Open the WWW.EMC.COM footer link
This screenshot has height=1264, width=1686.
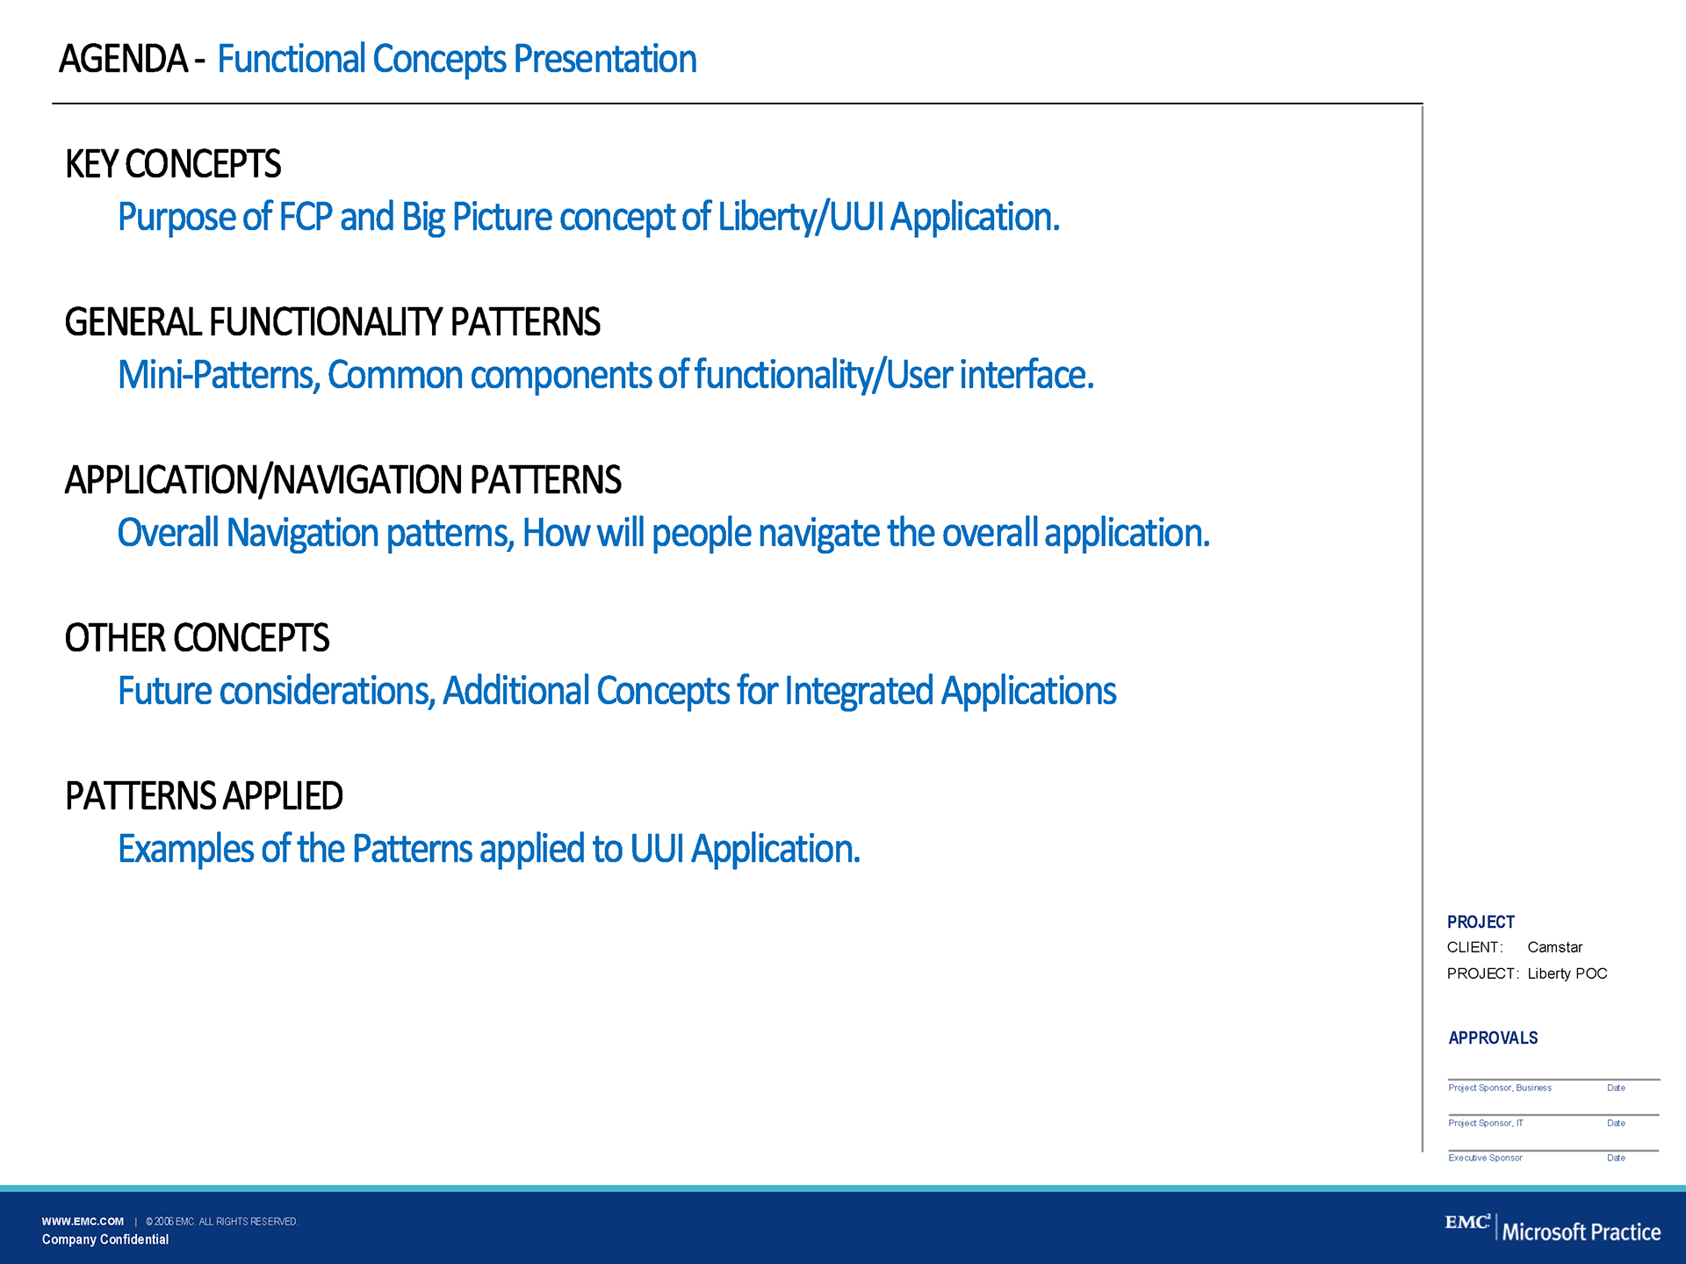tap(83, 1221)
